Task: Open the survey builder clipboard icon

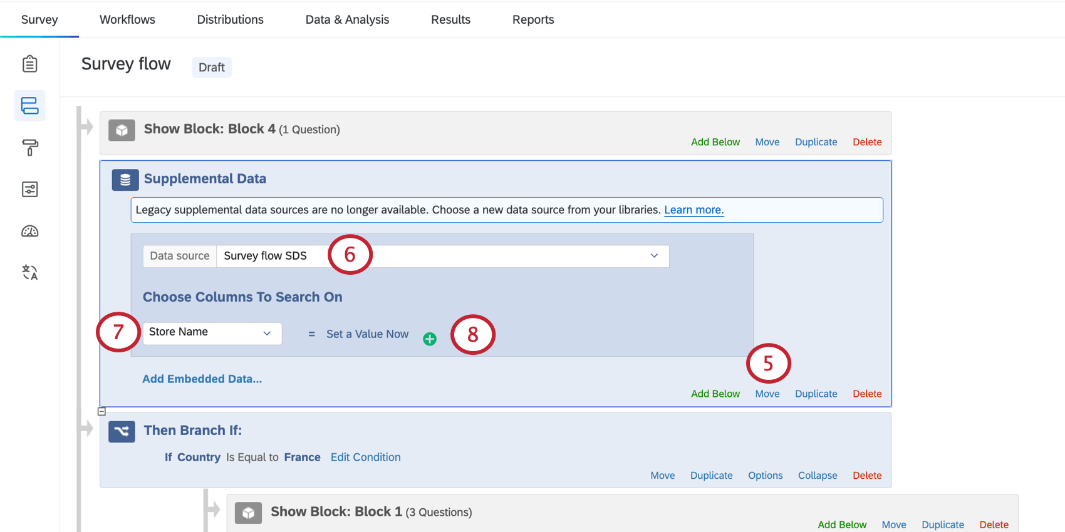Action: tap(29, 64)
